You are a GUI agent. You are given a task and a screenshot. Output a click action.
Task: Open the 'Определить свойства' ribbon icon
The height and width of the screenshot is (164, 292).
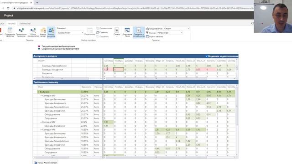(10, 32)
